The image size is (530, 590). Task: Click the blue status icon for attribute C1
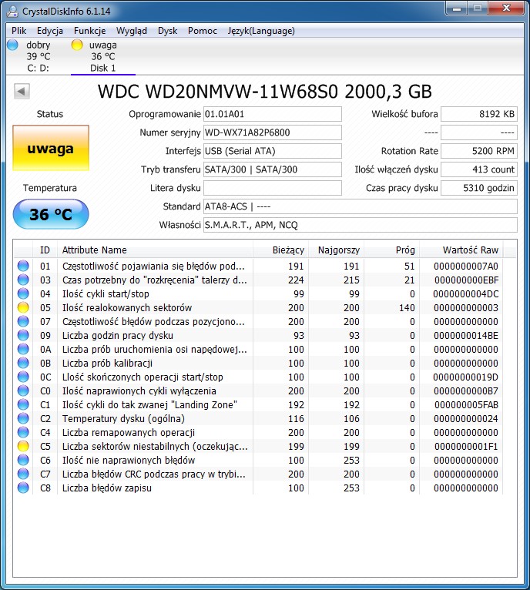[x=23, y=405]
